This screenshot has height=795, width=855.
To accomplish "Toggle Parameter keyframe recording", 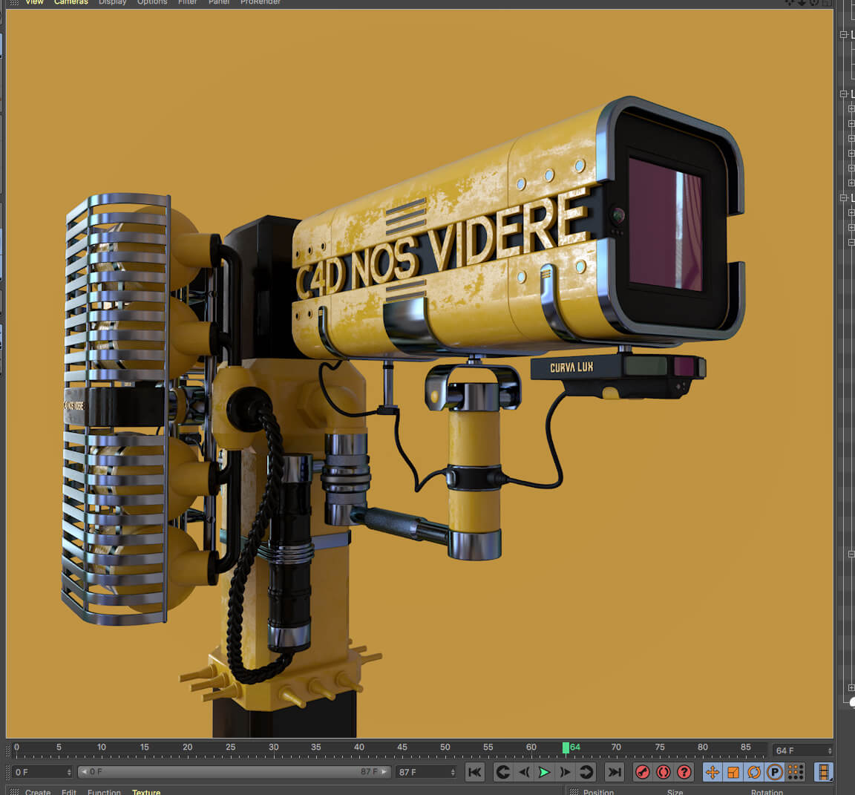I will 775,772.
